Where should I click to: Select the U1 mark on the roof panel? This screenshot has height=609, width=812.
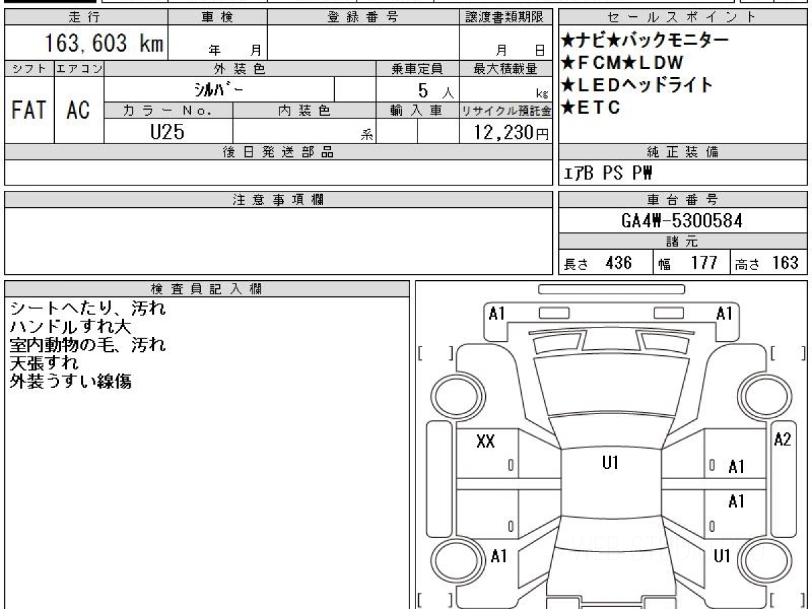610,463
